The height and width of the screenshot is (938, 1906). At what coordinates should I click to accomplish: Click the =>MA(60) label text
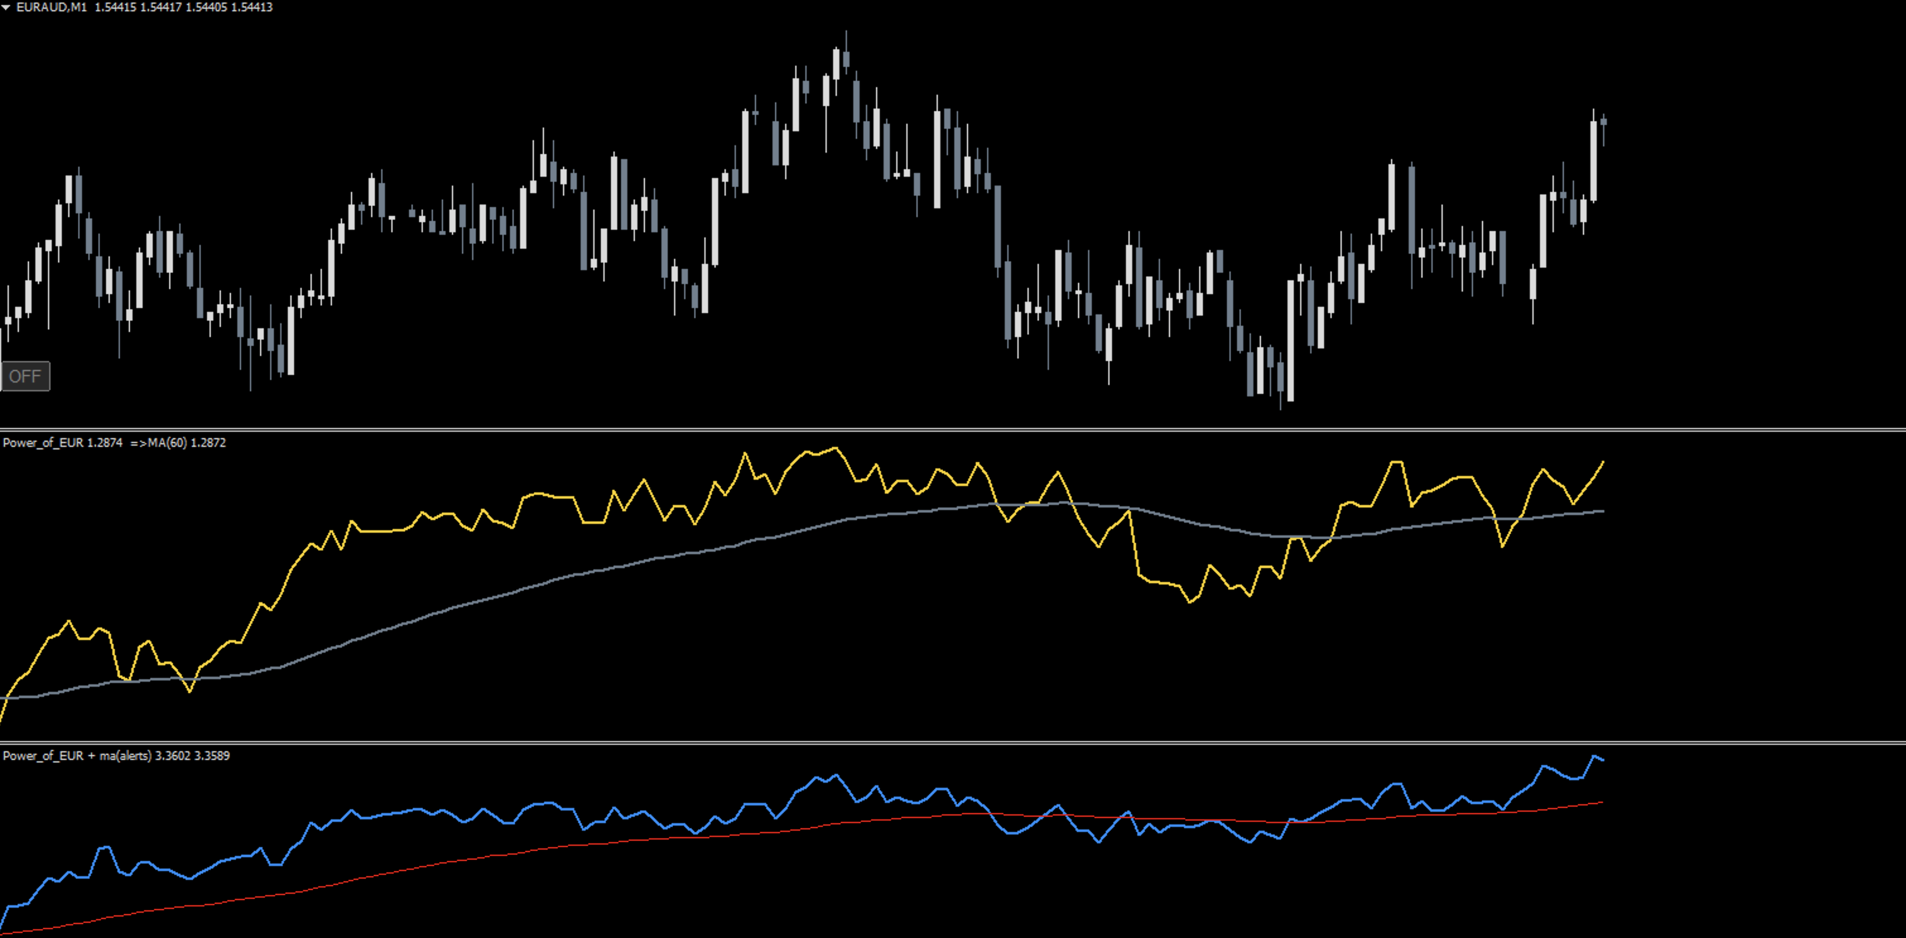[x=159, y=442]
